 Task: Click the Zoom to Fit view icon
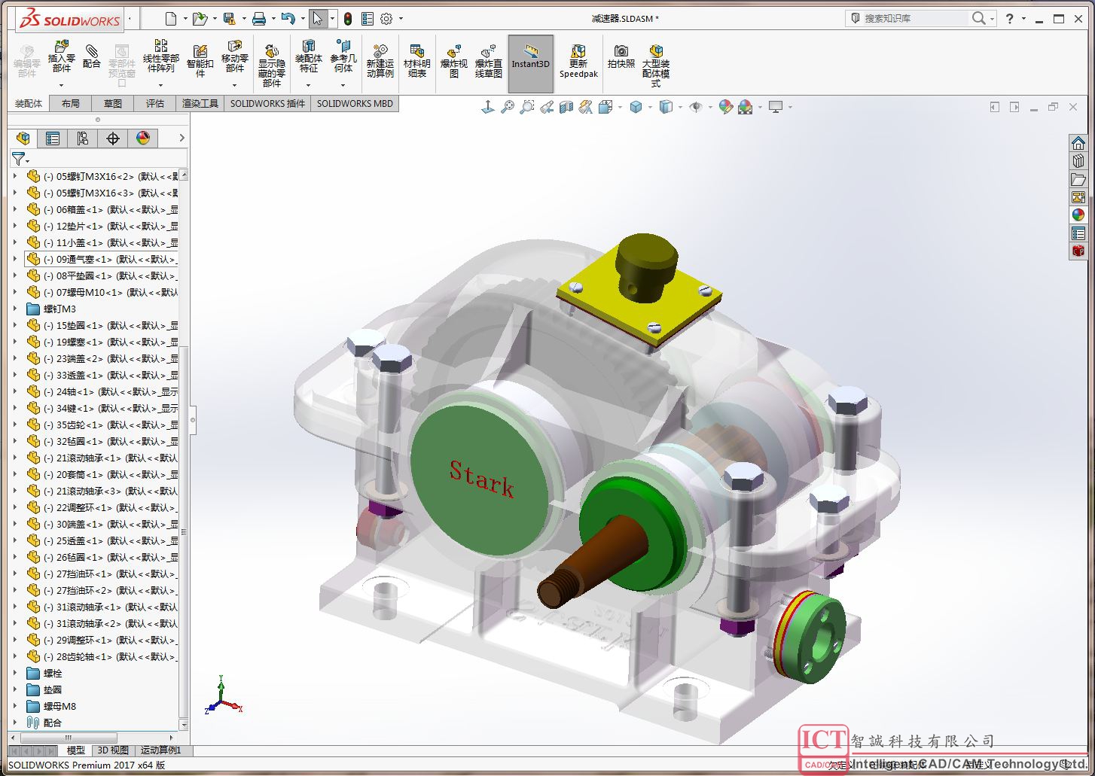[x=508, y=108]
